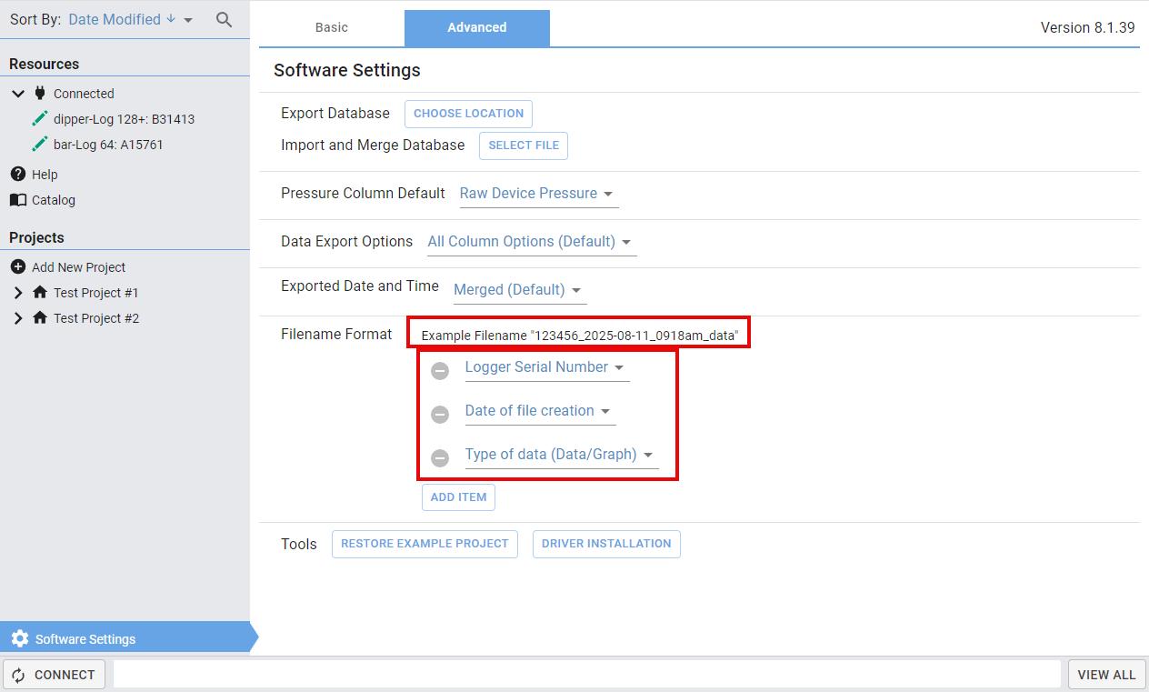Open the Pressure Column Default dropdown
Screen dimensions: 1149x692
pyautogui.click(x=538, y=194)
